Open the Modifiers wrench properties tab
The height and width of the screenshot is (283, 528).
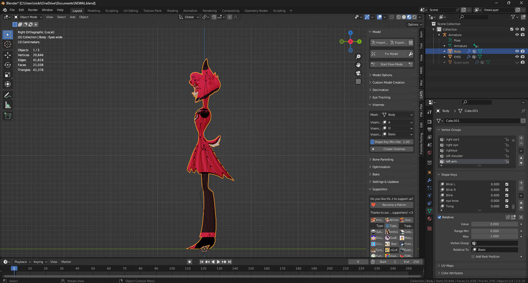point(429,180)
